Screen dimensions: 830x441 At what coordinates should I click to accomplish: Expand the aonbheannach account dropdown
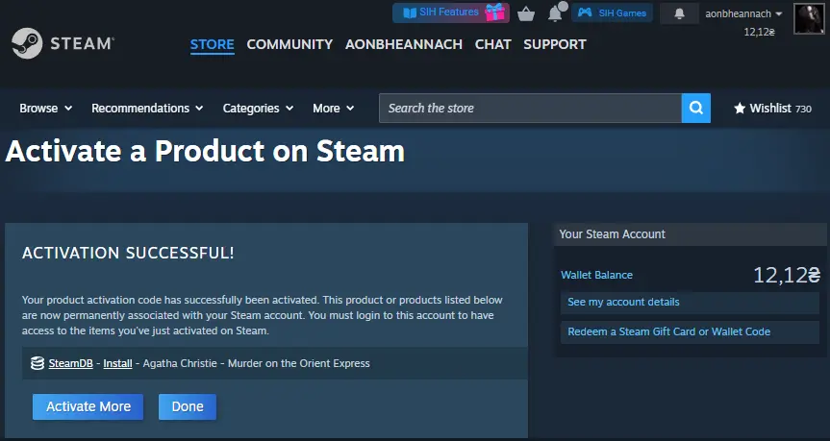tap(743, 13)
